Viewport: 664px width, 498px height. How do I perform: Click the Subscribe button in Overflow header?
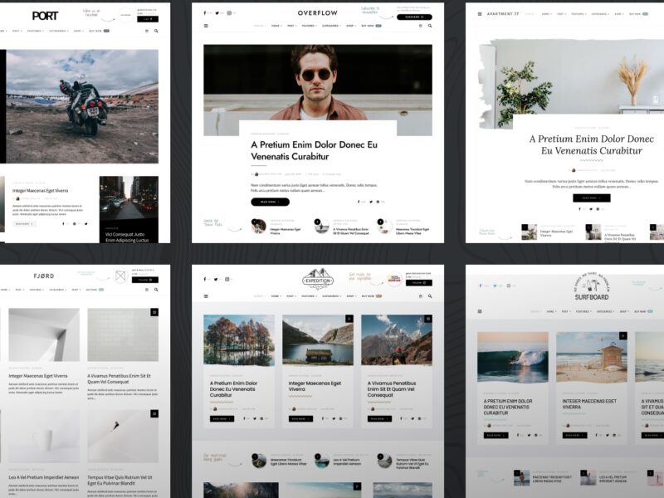pyautogui.click(x=414, y=17)
